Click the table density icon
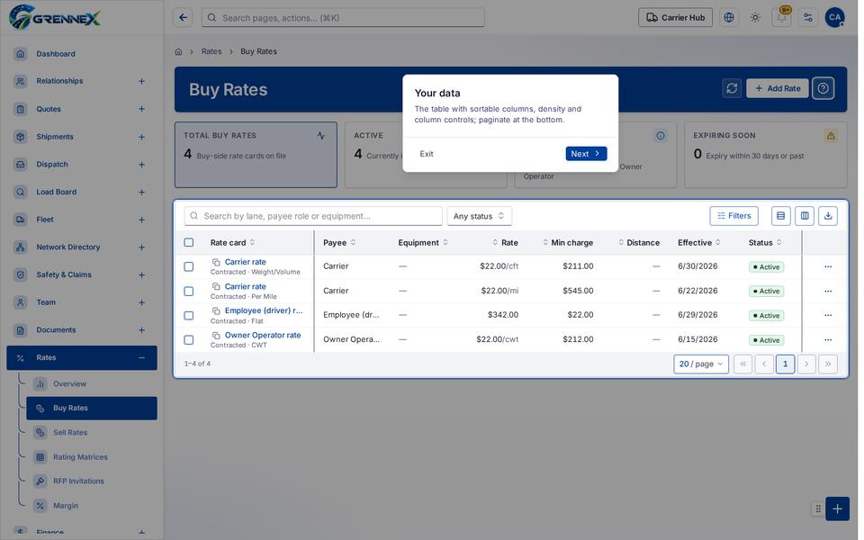Image resolution: width=864 pixels, height=540 pixels. (x=781, y=216)
